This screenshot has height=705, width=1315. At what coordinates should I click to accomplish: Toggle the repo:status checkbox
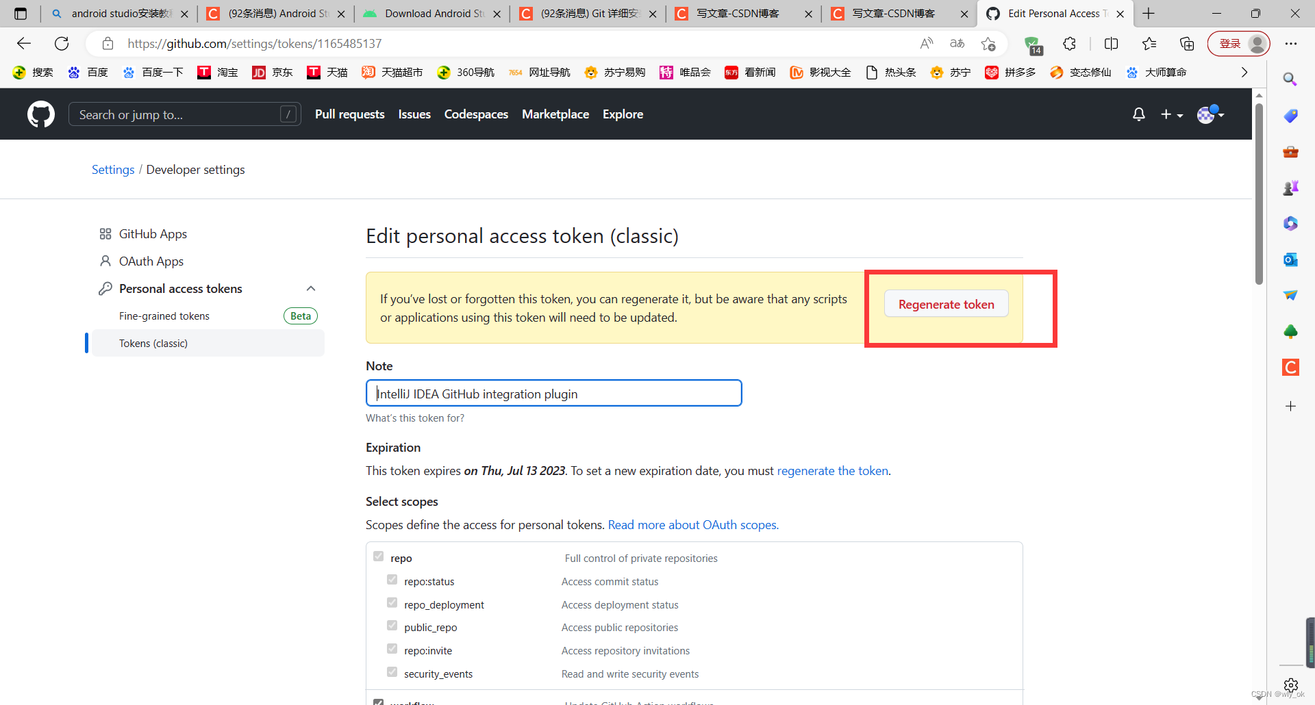coord(392,580)
